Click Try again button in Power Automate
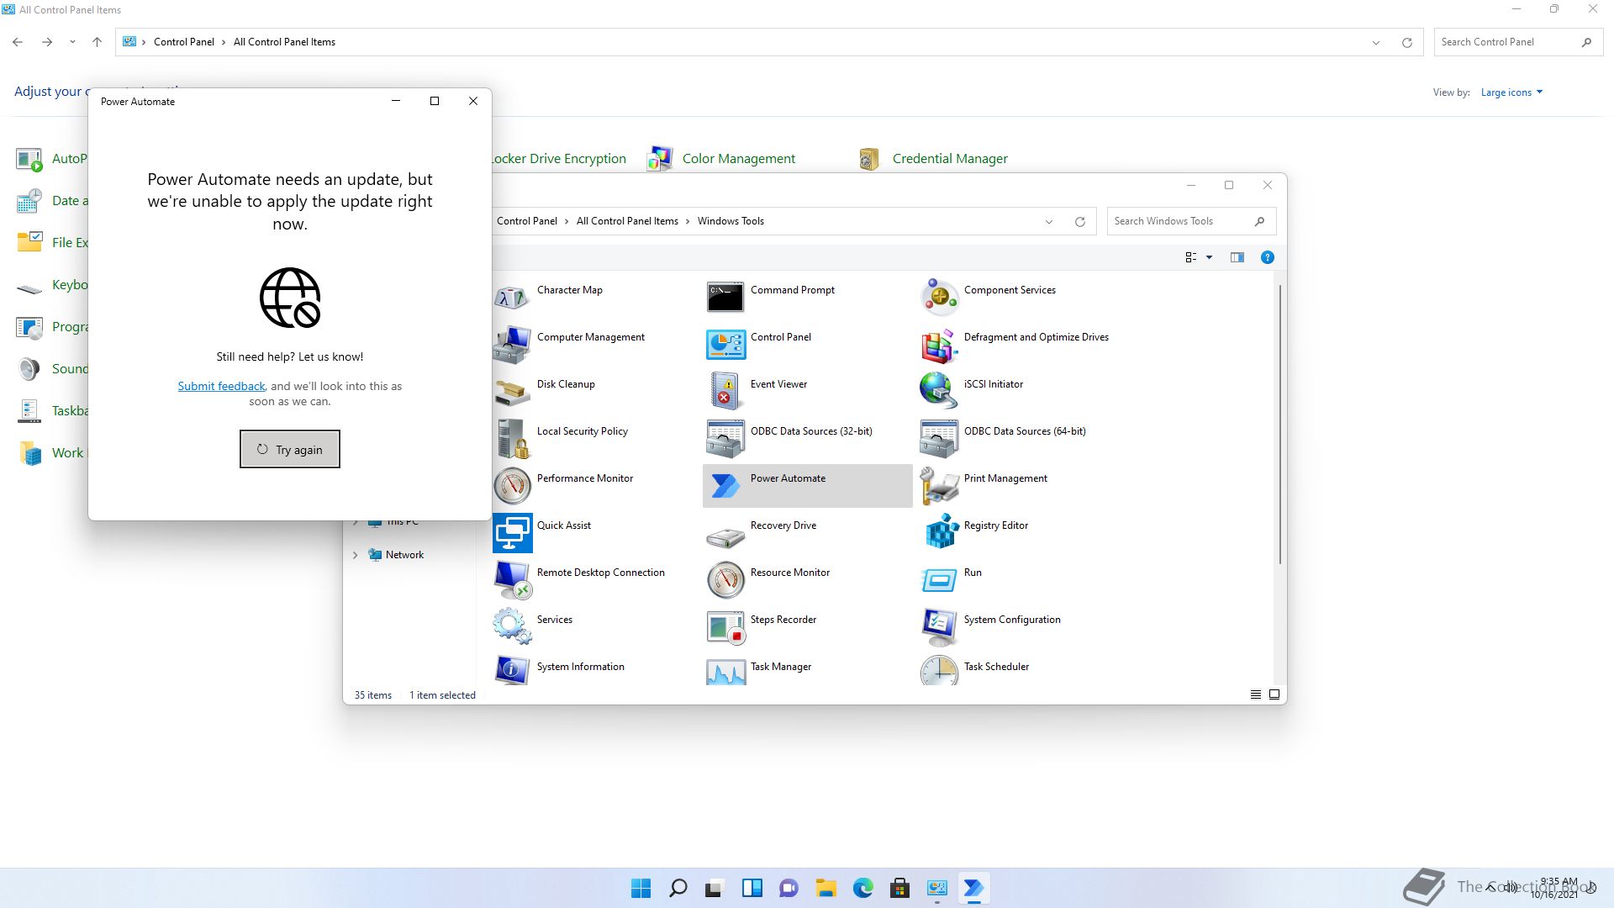 coord(290,449)
